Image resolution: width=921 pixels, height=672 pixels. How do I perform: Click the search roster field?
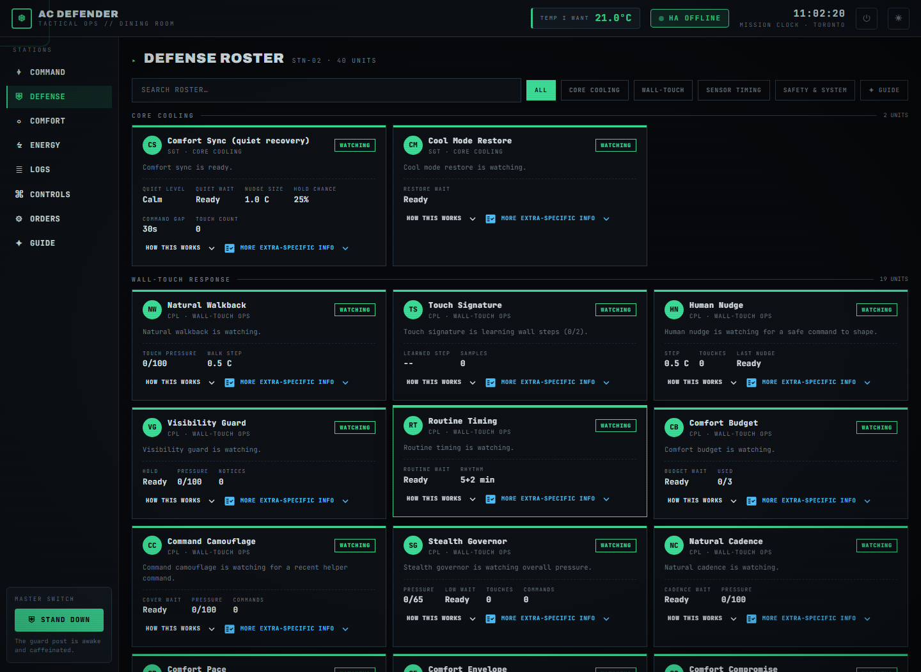pos(326,90)
